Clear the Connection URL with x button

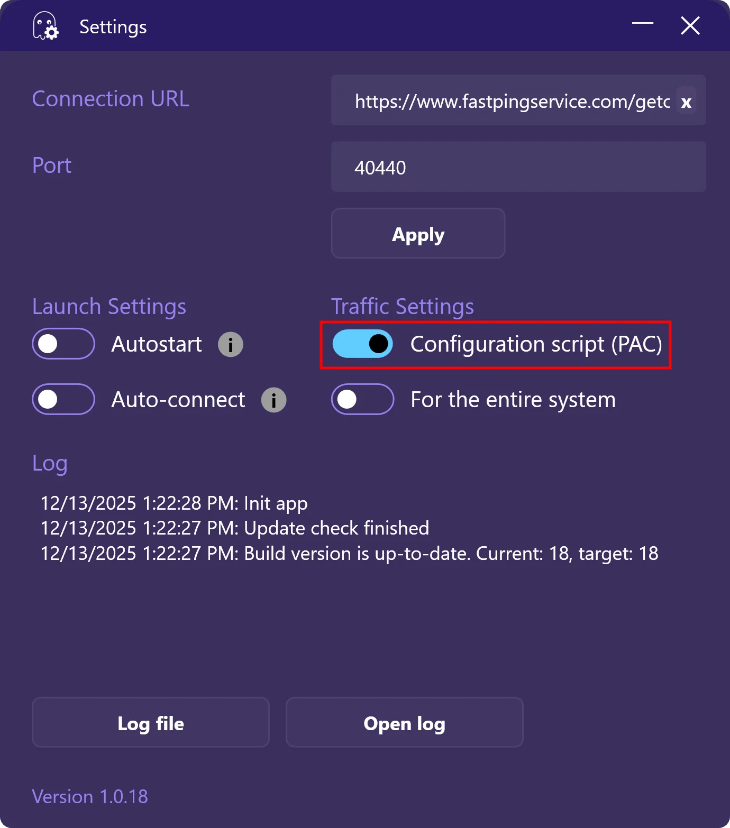click(x=686, y=102)
